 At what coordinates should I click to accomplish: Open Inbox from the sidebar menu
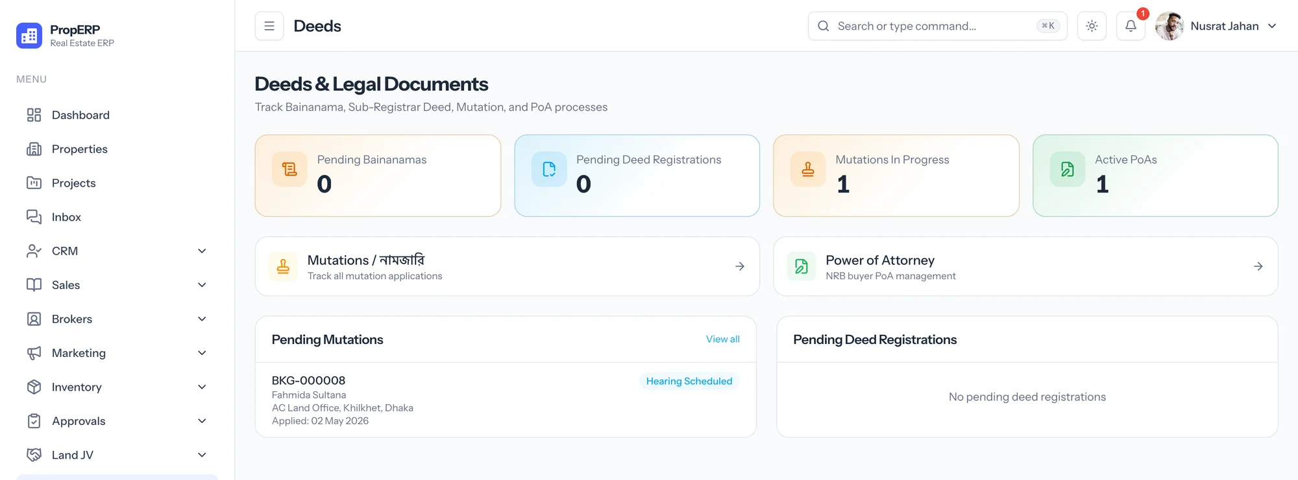(x=117, y=217)
